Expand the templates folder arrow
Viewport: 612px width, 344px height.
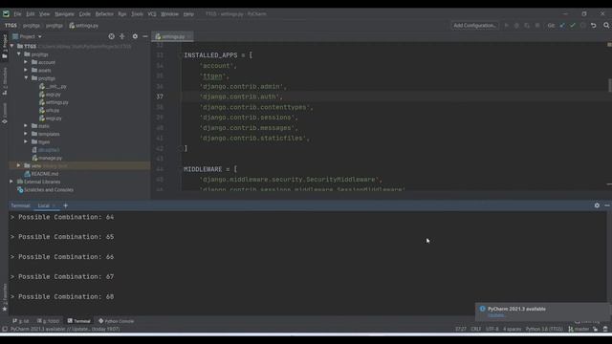[26, 134]
